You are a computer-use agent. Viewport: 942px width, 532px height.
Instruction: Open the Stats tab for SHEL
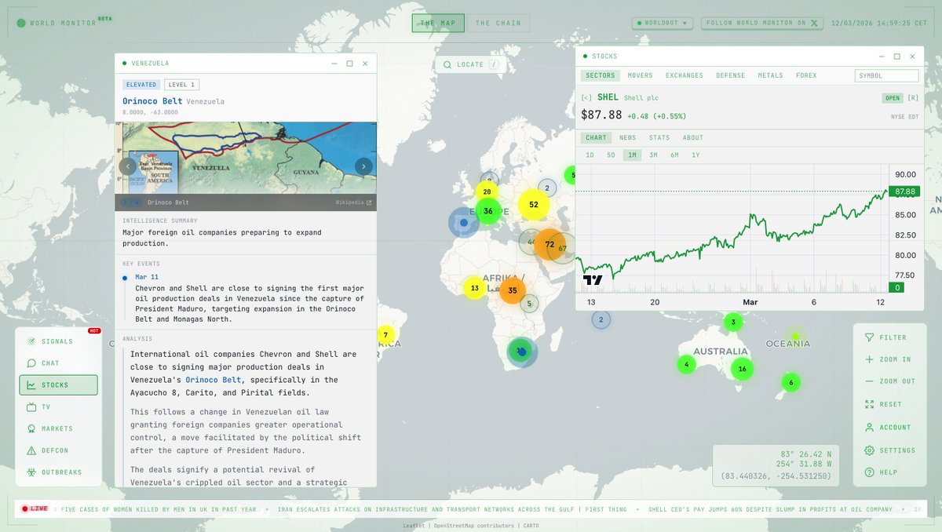[x=659, y=138]
